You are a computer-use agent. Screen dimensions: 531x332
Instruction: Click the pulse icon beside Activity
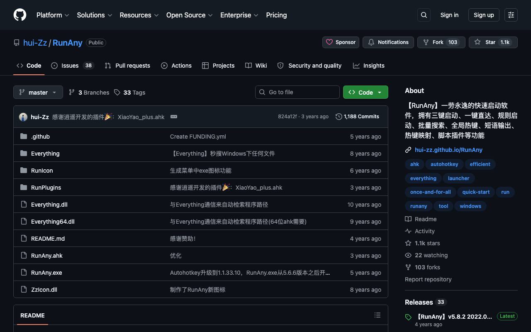(408, 231)
